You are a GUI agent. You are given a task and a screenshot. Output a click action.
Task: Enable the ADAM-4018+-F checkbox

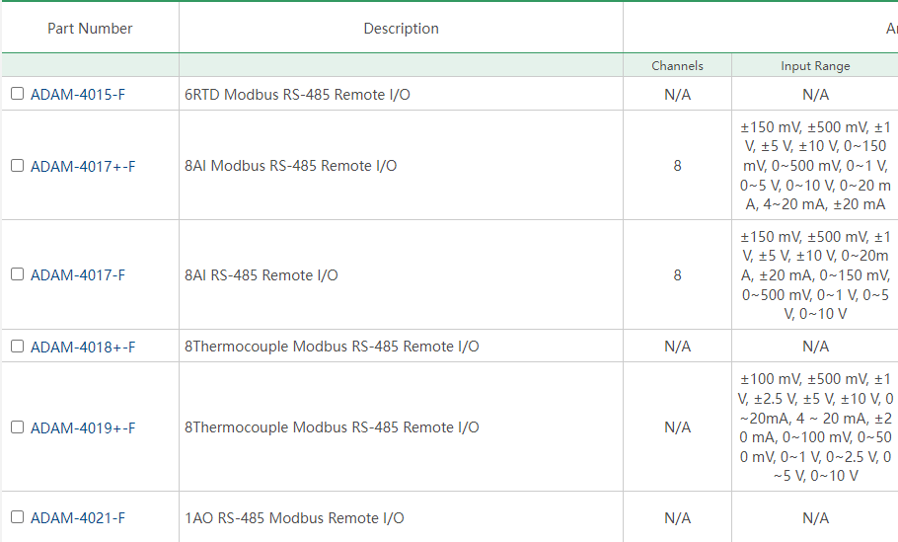[x=17, y=347]
